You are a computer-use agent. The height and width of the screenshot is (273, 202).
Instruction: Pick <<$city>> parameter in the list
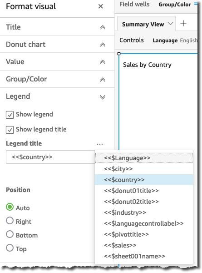pos(144,169)
